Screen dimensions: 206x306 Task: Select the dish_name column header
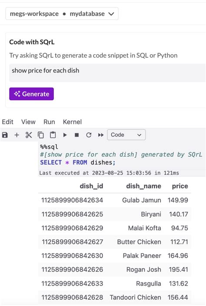(144, 186)
